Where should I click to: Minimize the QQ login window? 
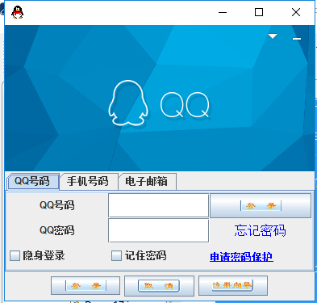pos(223,12)
